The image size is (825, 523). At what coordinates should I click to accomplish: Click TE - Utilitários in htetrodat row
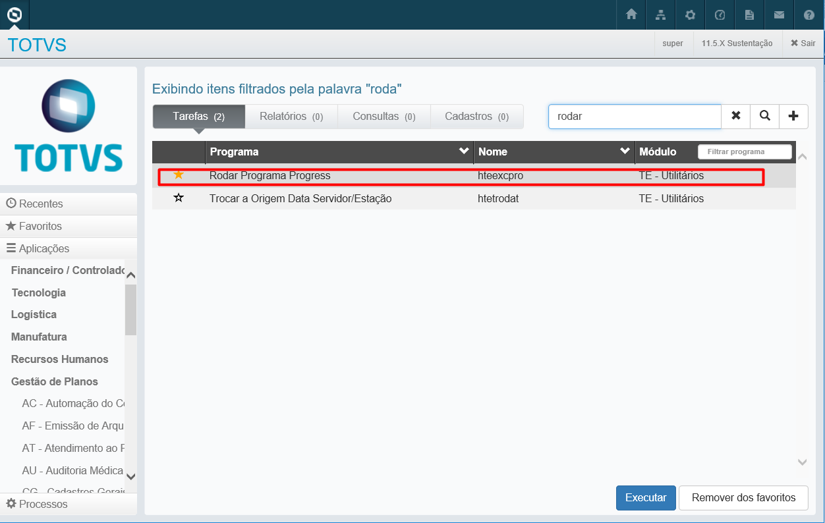coord(671,198)
